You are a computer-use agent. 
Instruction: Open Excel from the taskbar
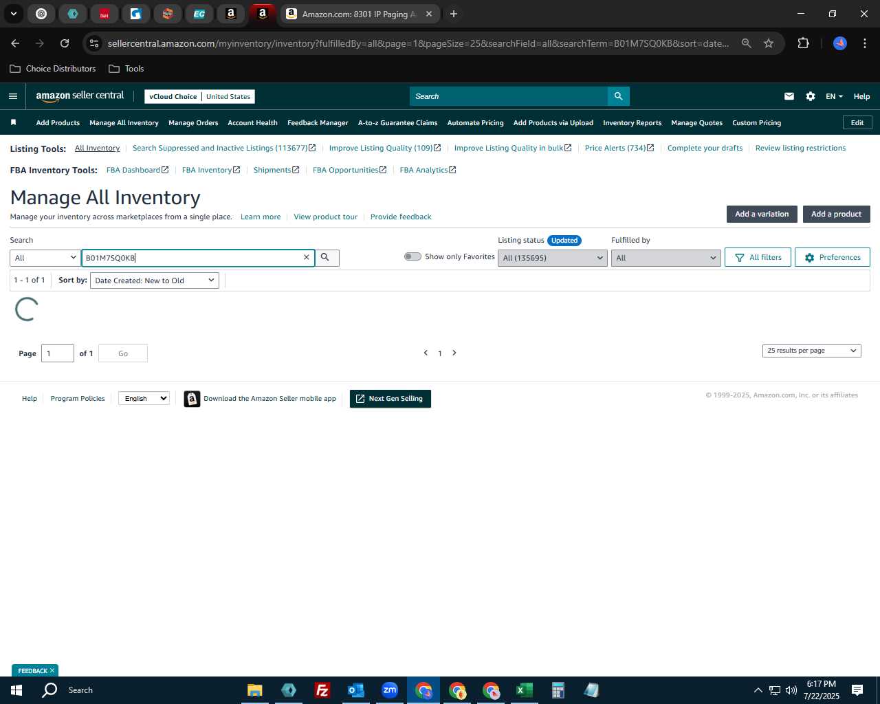click(524, 690)
